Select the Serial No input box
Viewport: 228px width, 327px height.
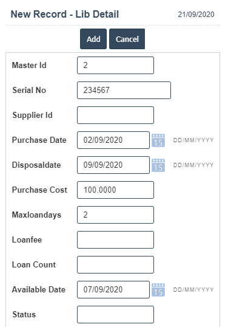[124, 91]
